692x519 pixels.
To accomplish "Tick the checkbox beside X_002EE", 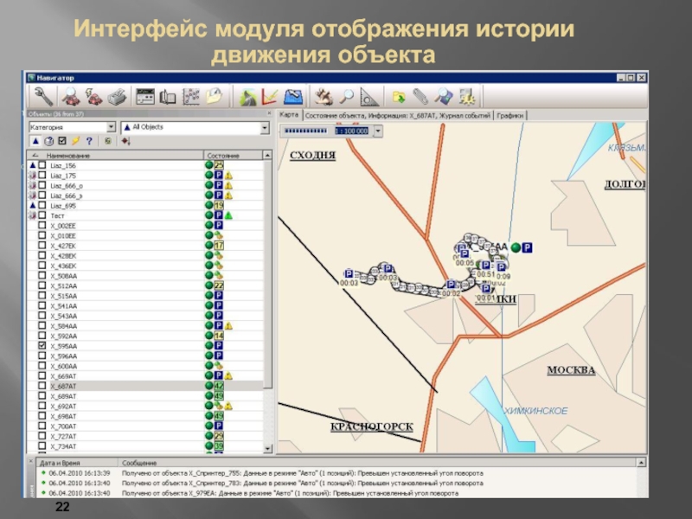I will [42, 226].
